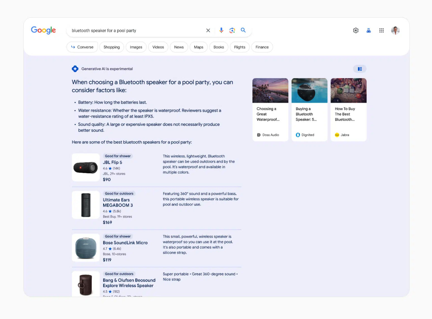Click 'Bose, 10+stores' text

click(x=114, y=254)
